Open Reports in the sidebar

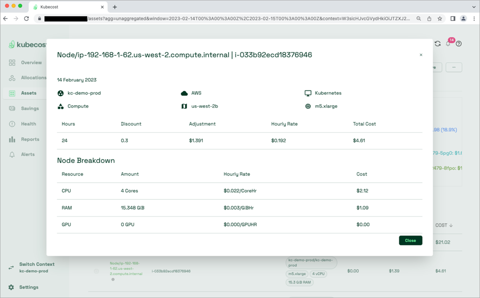tap(30, 139)
